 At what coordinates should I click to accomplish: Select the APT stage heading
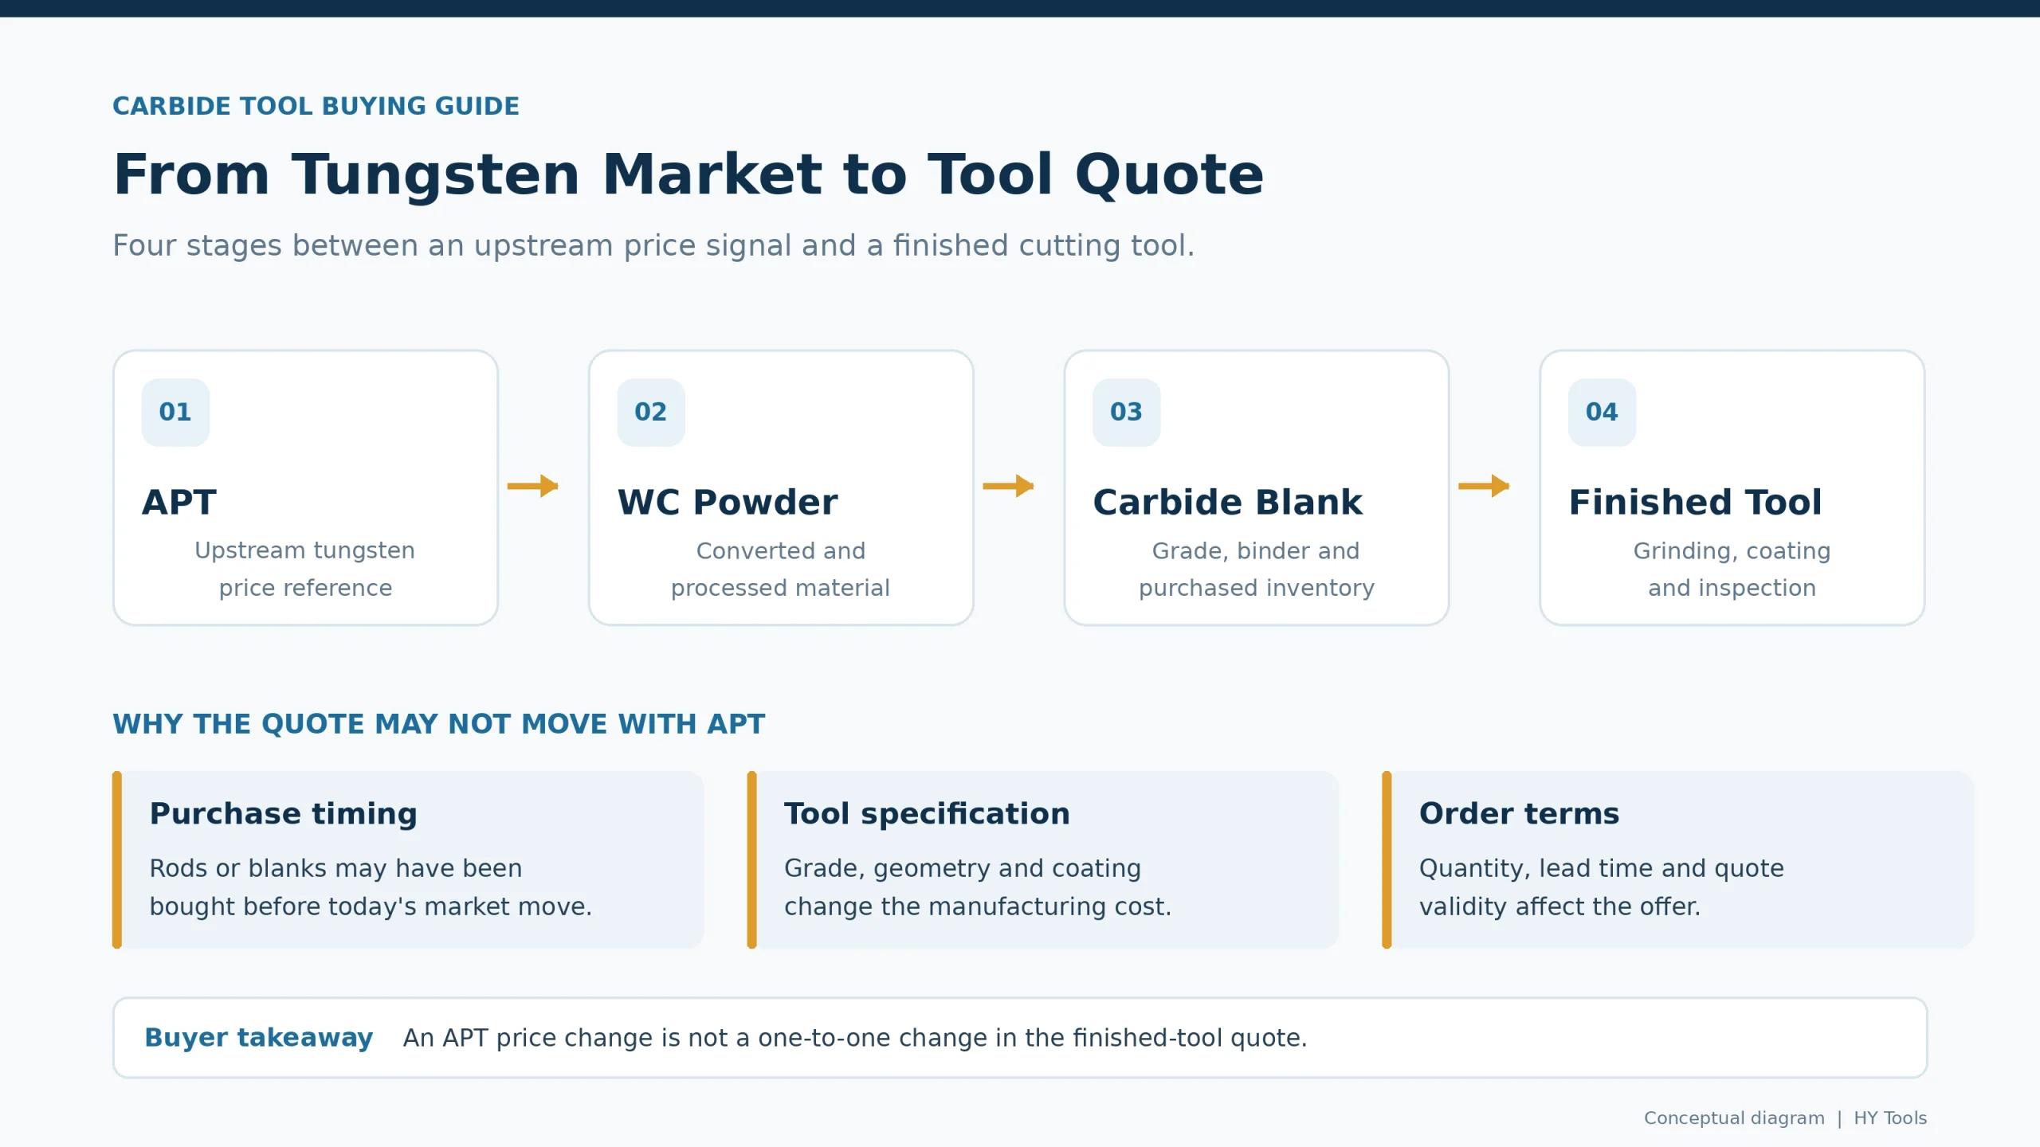179,503
